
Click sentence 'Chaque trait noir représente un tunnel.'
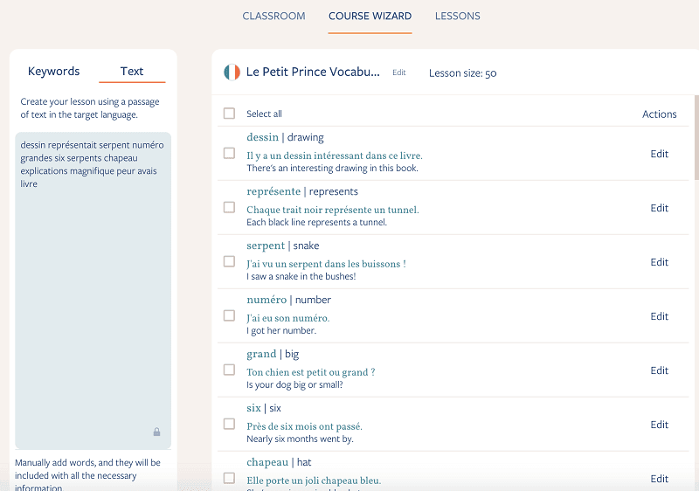click(x=333, y=210)
